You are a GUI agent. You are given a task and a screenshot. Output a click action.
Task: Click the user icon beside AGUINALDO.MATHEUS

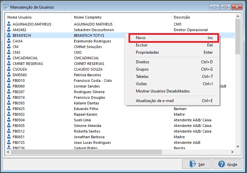(x=9, y=24)
